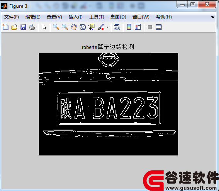
Task: Activate the Zoom Out magnifier tool
Action: 65,27
